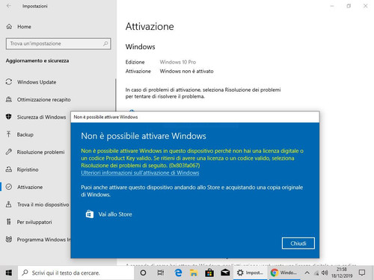Open the Backup section

pyautogui.click(x=25, y=134)
